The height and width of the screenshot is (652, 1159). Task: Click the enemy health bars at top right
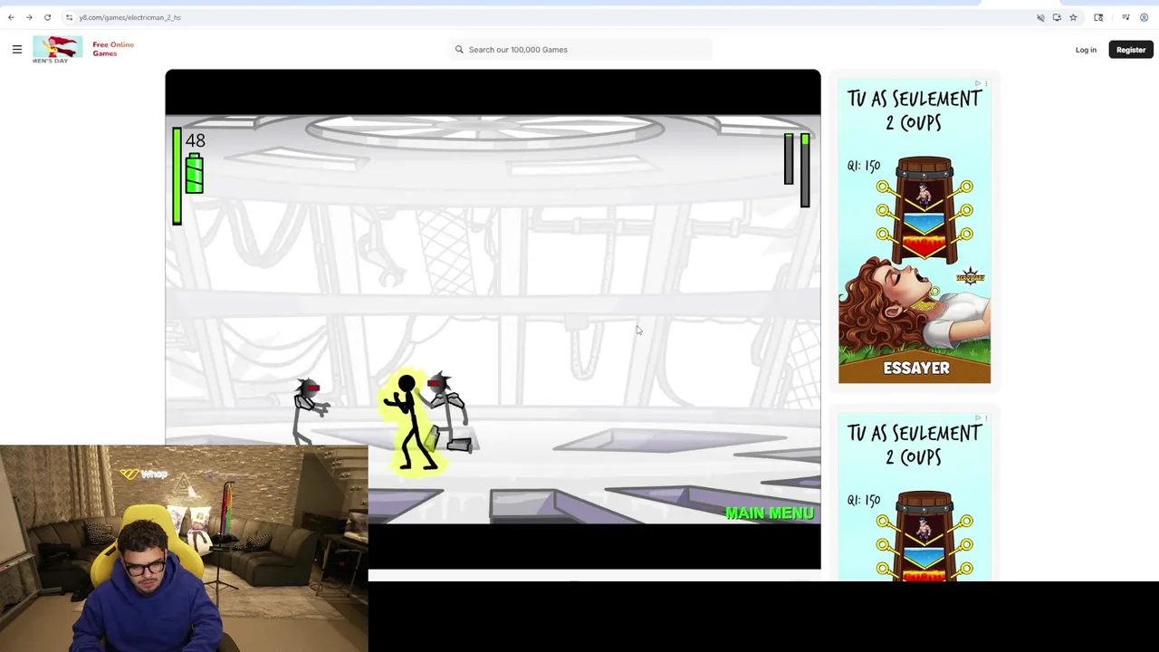pos(797,169)
